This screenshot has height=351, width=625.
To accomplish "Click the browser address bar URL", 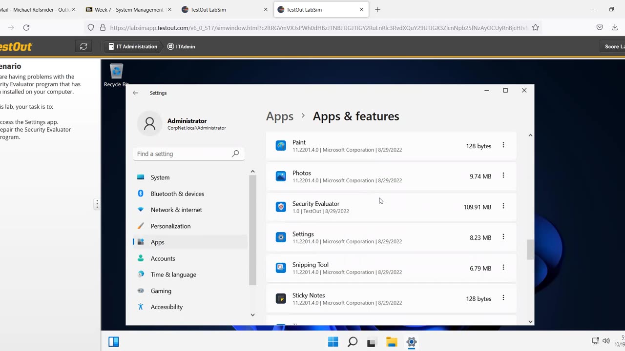I will (318, 28).
